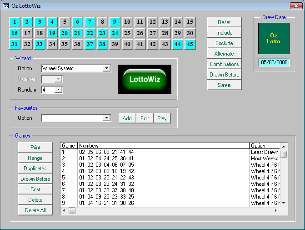
Task: Click the Game column header
Action: point(69,146)
